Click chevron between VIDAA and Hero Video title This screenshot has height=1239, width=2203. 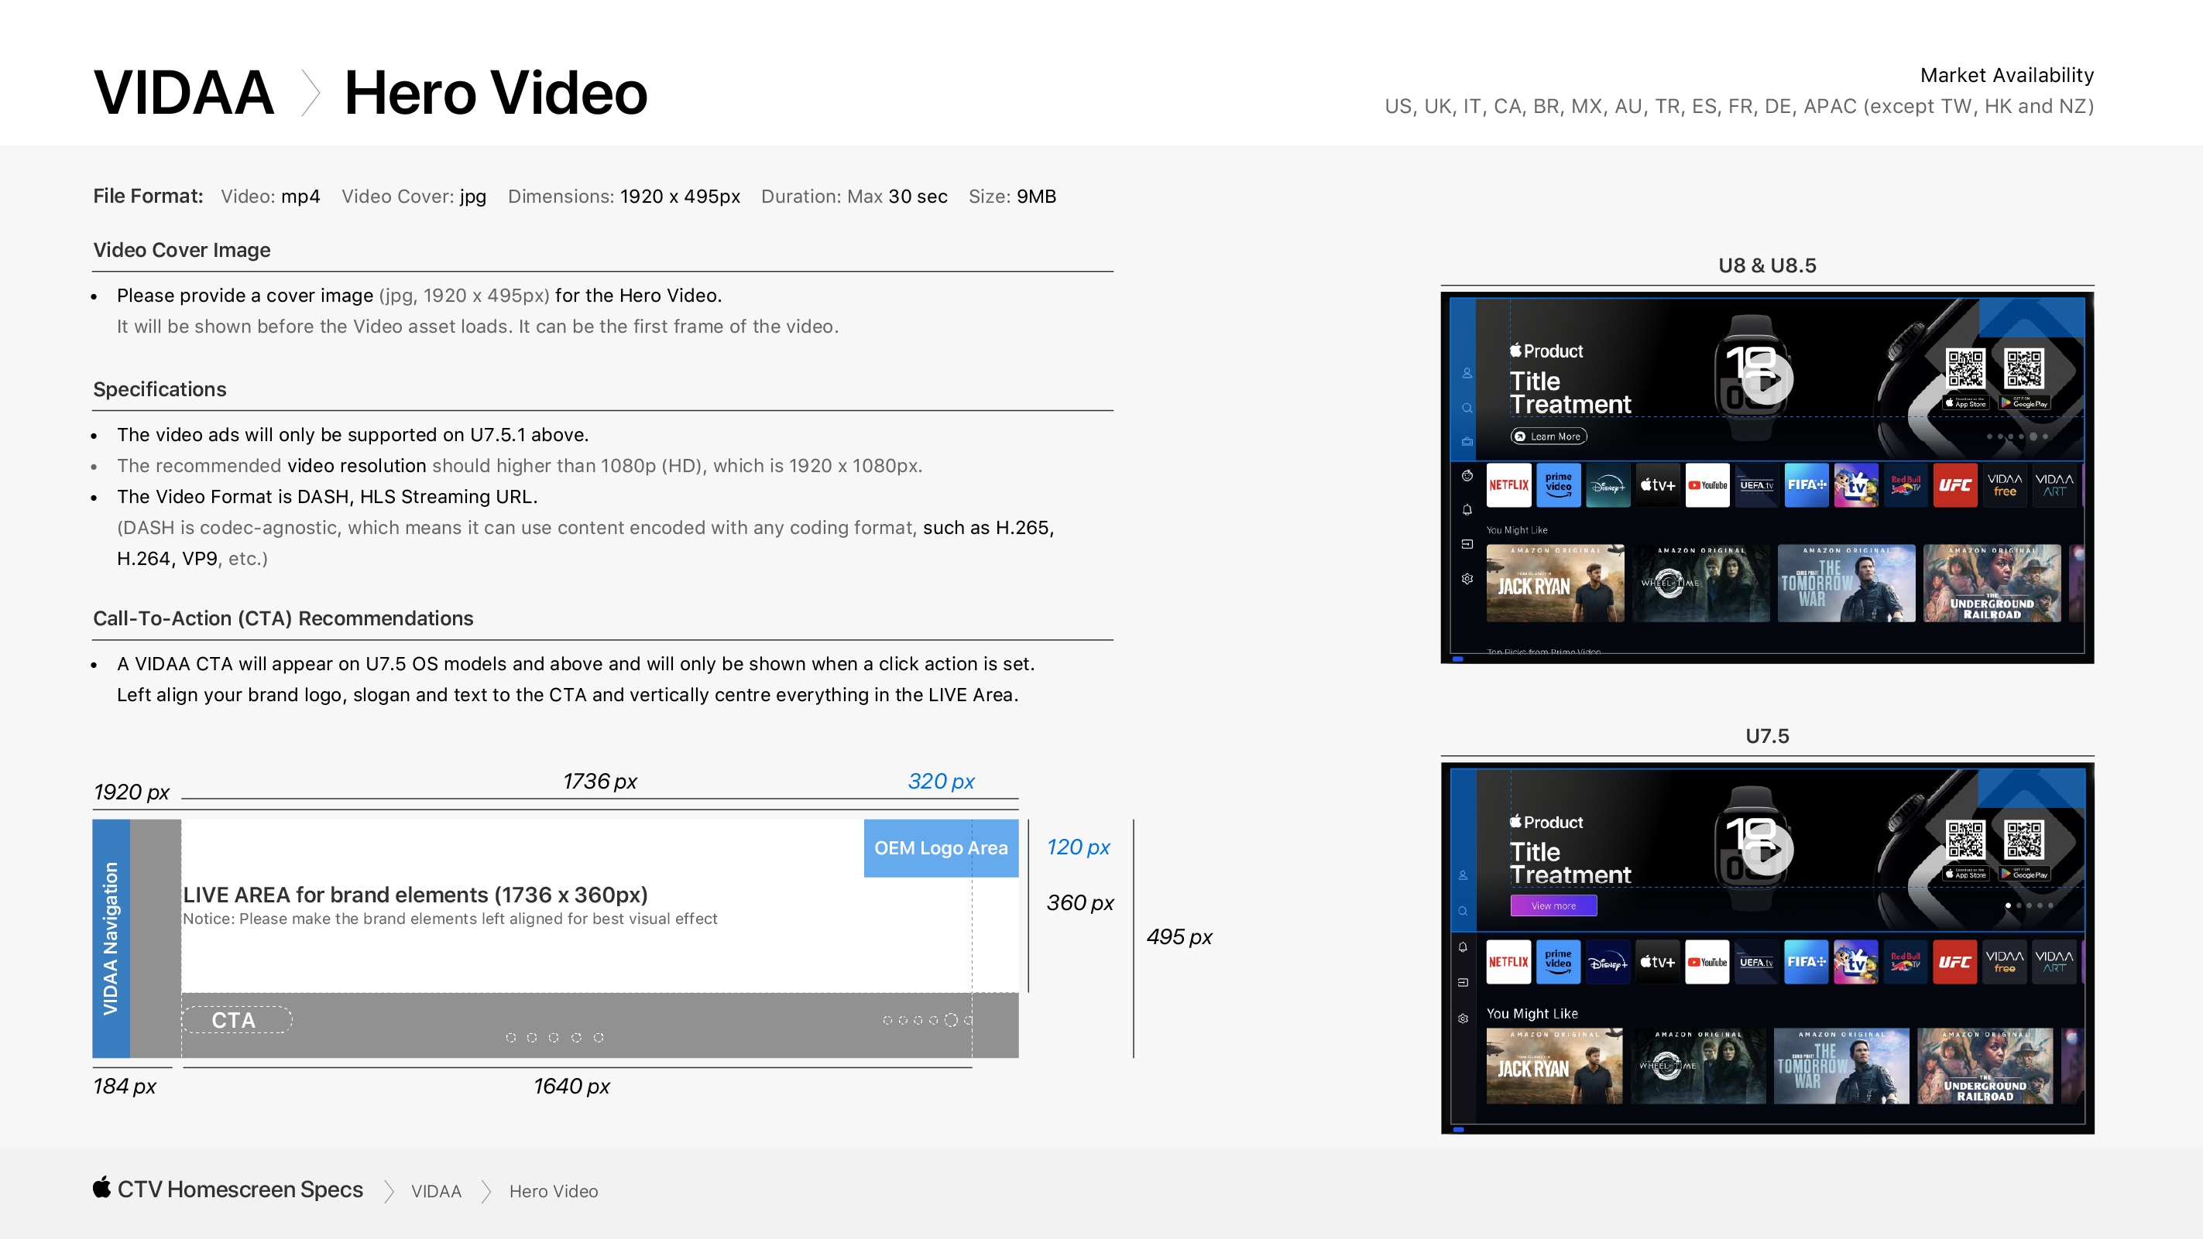[311, 93]
